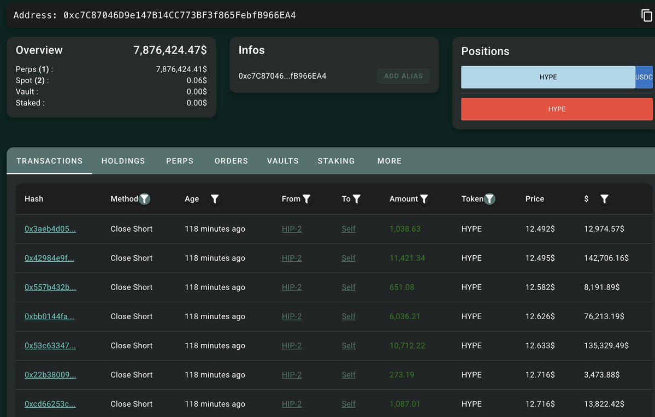Click total overview value 7,876,424.47$

pos(170,50)
